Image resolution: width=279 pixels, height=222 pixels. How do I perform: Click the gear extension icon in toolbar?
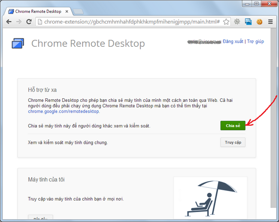[x=237, y=21]
